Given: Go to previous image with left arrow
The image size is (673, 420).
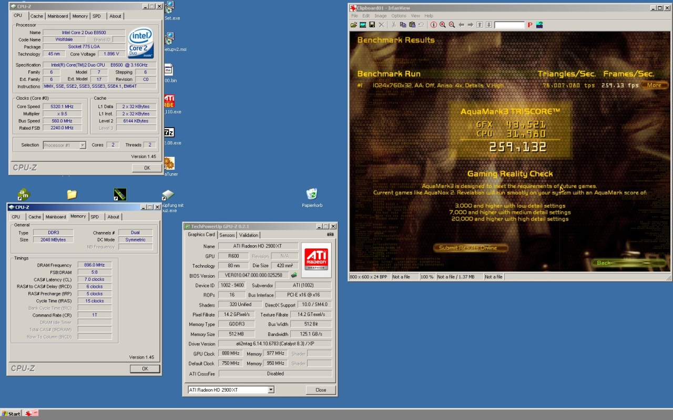Looking at the screenshot, I should click(461, 25).
